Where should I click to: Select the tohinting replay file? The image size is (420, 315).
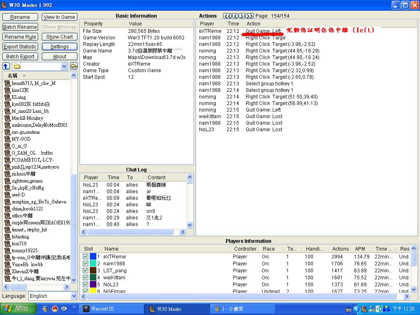tap(20, 237)
